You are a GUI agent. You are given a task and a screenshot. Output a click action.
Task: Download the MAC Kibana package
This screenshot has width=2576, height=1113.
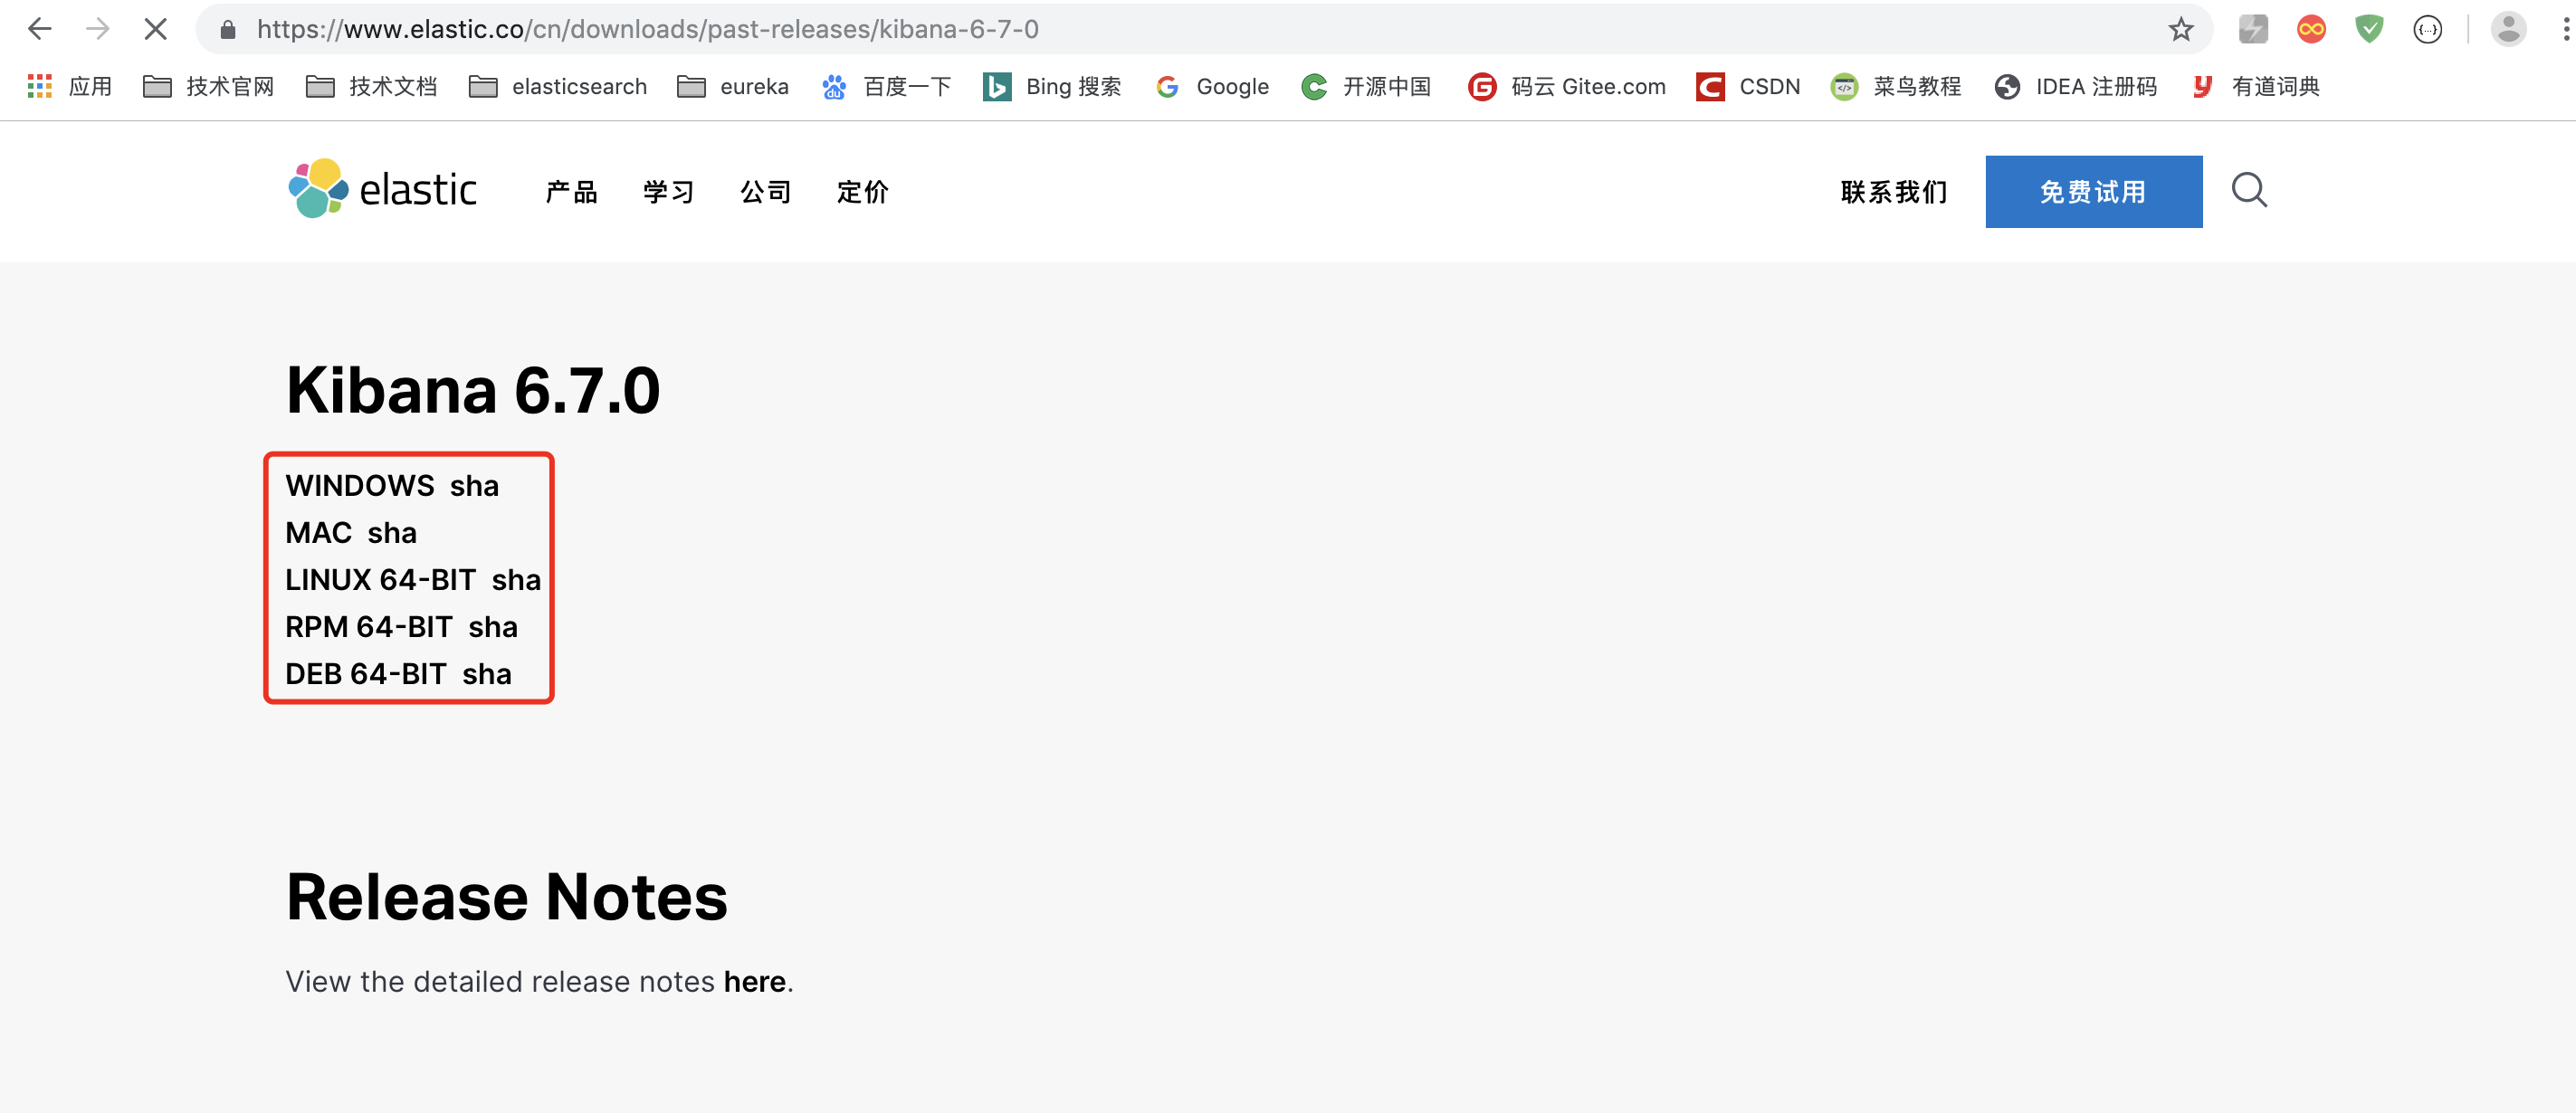pos(319,533)
